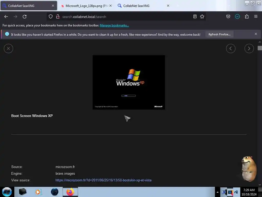Open the black box taskbar app

(x=23, y=192)
